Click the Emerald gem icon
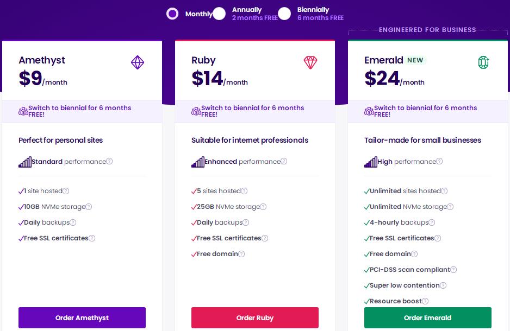Image resolution: width=510 pixels, height=331 pixels. click(483, 62)
